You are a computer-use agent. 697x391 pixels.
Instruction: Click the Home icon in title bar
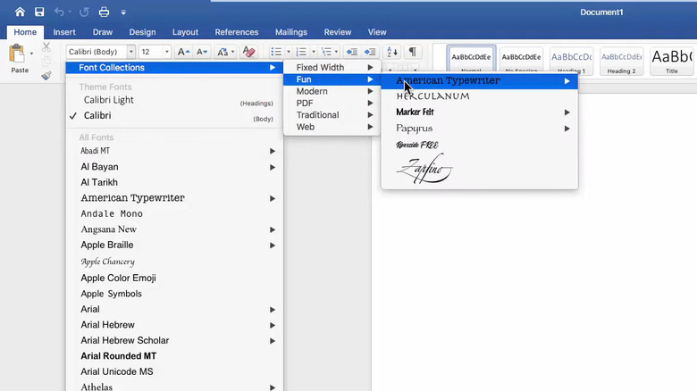click(x=20, y=12)
